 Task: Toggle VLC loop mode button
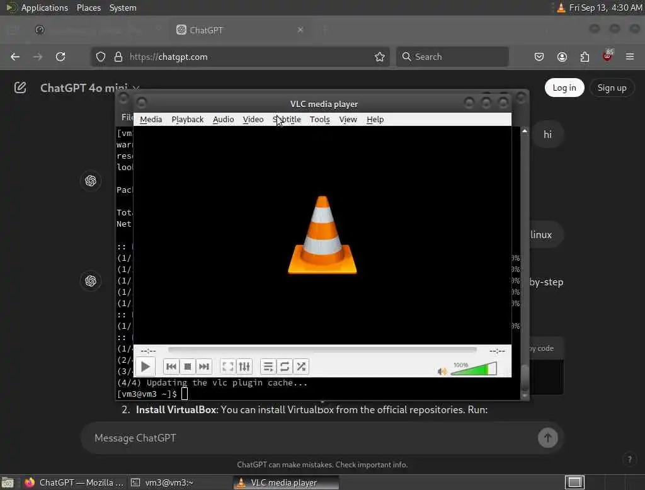[285, 367]
